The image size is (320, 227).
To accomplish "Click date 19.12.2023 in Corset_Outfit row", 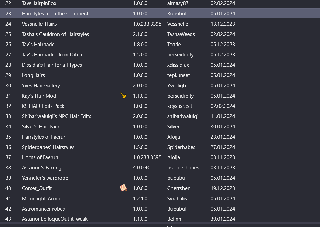I will pos(223,188).
